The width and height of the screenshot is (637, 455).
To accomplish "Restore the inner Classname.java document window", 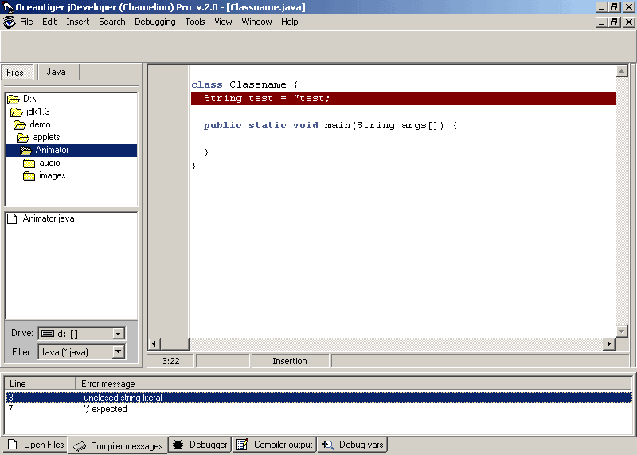I will [614, 22].
